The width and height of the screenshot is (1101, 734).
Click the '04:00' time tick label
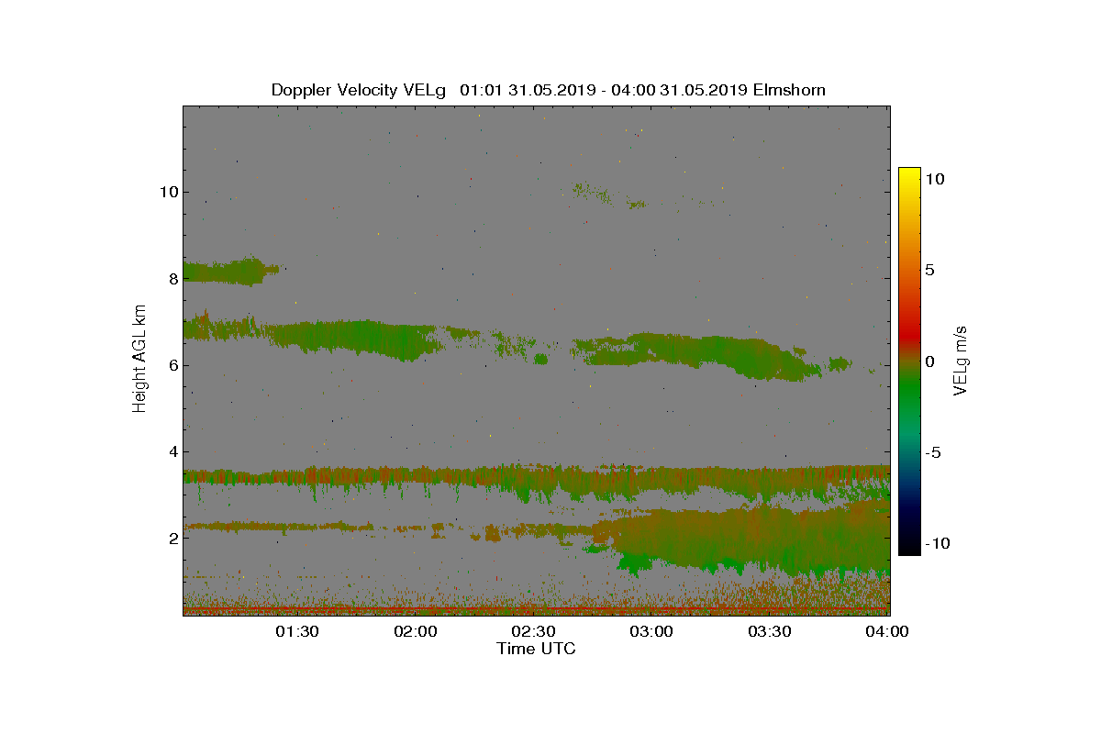click(889, 631)
